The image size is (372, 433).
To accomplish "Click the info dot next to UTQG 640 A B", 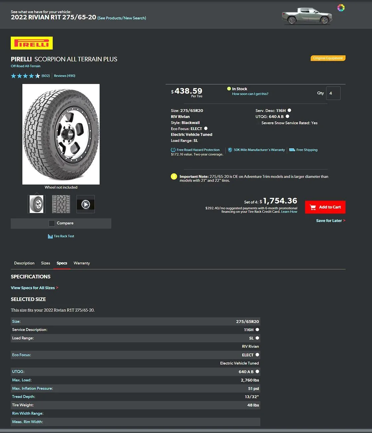I will pyautogui.click(x=287, y=116).
